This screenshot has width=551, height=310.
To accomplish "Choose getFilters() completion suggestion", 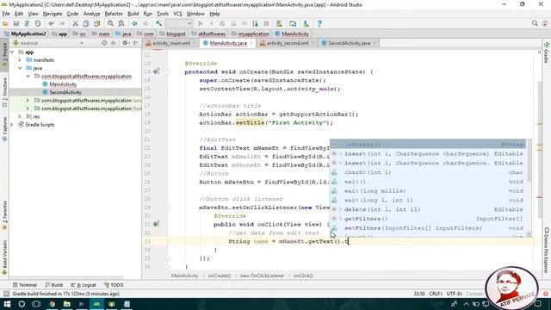I will point(428,219).
